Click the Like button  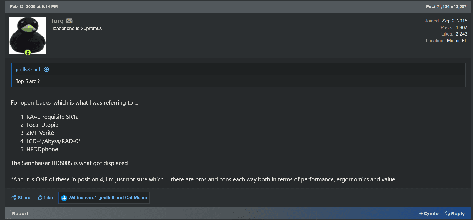click(45, 198)
